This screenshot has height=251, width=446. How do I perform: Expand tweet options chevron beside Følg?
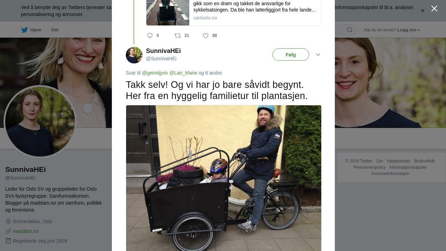click(x=318, y=55)
